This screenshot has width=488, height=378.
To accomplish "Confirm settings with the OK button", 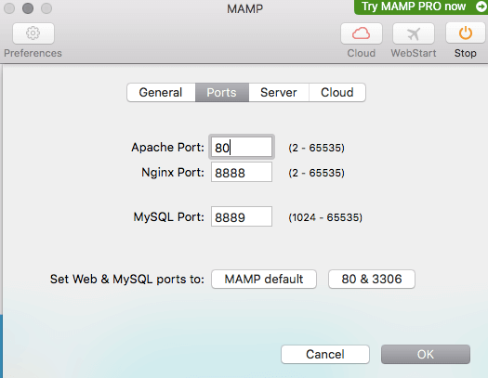I will pyautogui.click(x=426, y=354).
